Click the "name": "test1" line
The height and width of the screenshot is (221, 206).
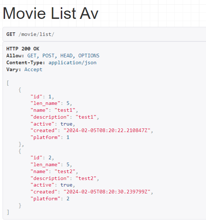coord(54,110)
